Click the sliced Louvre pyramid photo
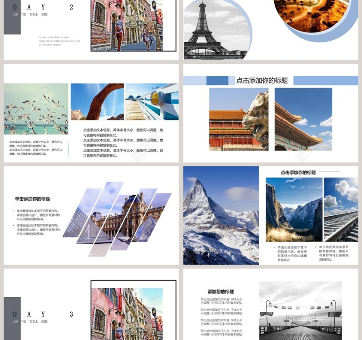 pyautogui.click(x=117, y=219)
